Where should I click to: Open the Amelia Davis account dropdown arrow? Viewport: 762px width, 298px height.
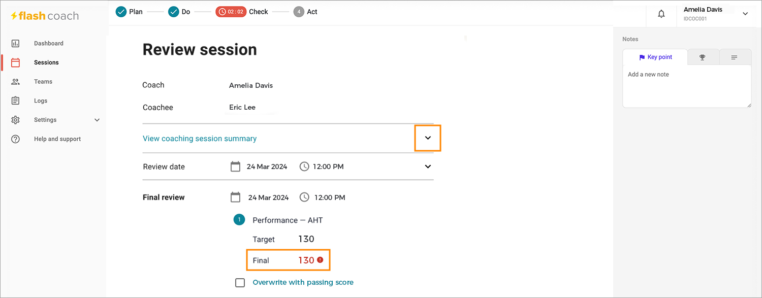click(x=745, y=14)
